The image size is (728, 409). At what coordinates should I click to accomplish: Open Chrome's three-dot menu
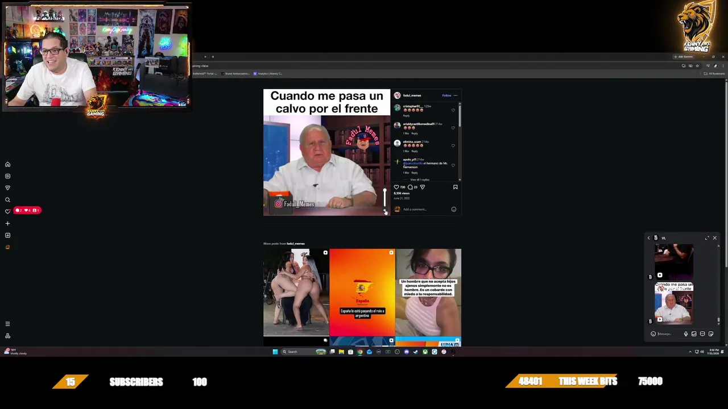[x=723, y=66]
